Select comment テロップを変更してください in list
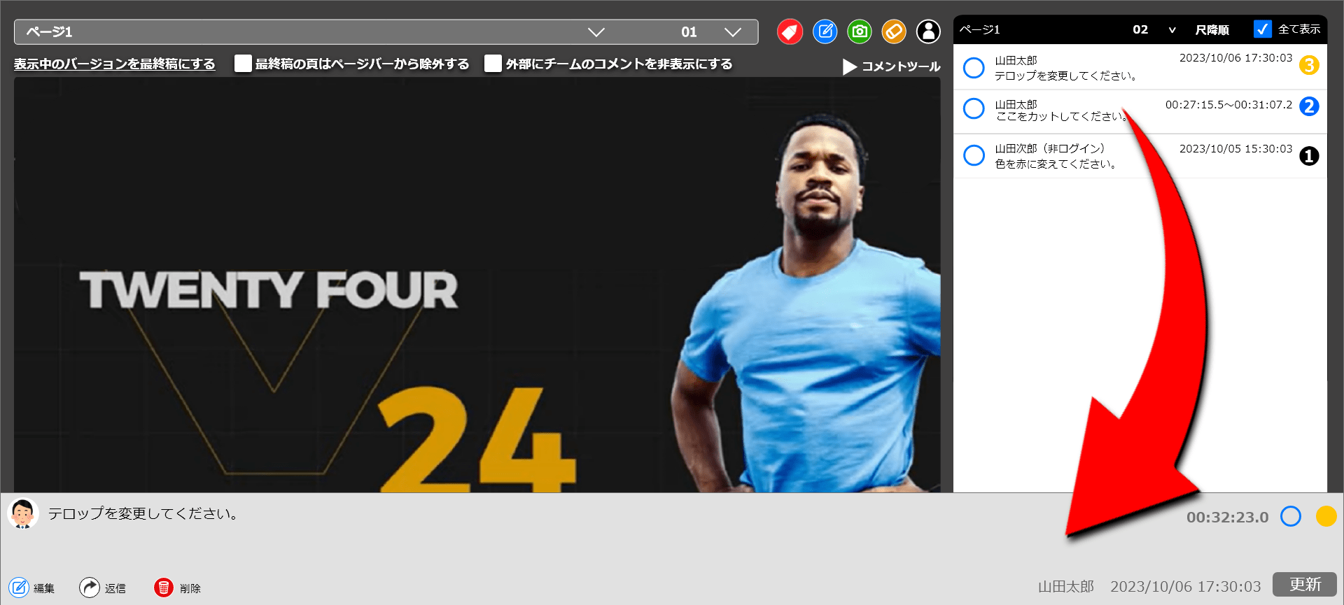 click(x=1140, y=67)
